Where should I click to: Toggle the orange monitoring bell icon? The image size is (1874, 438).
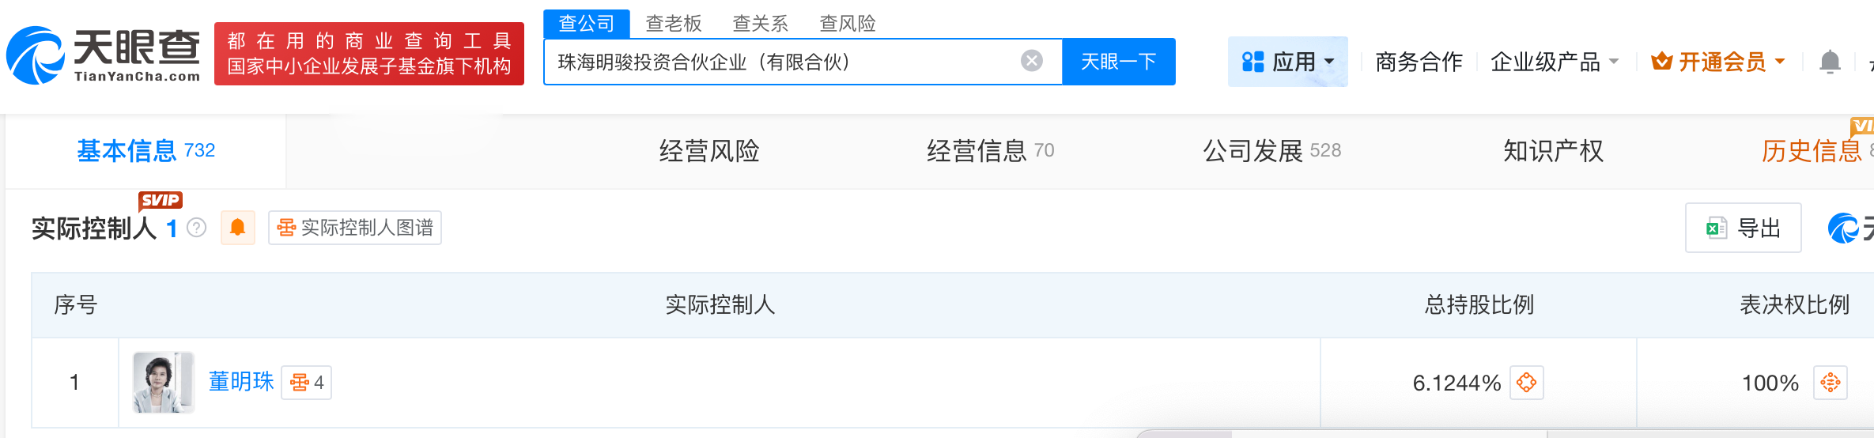point(237,228)
